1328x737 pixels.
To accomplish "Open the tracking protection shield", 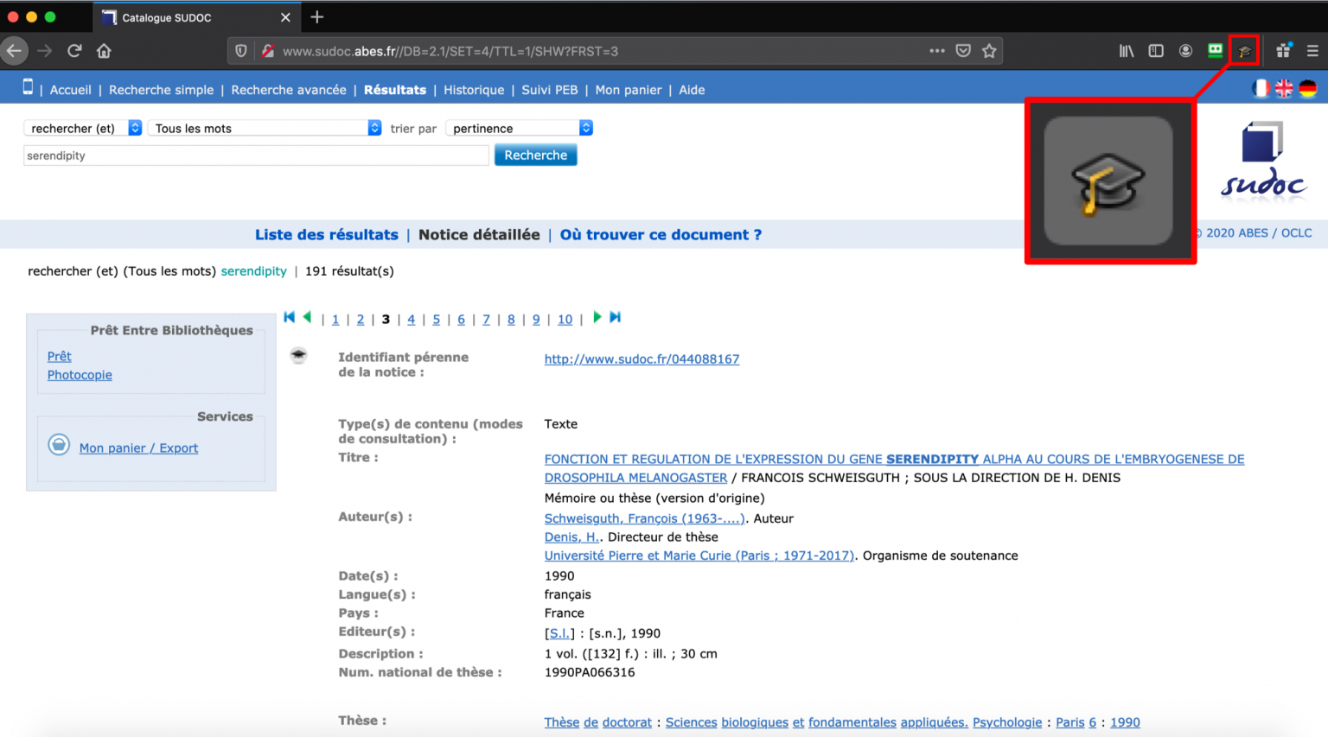I will coord(239,50).
